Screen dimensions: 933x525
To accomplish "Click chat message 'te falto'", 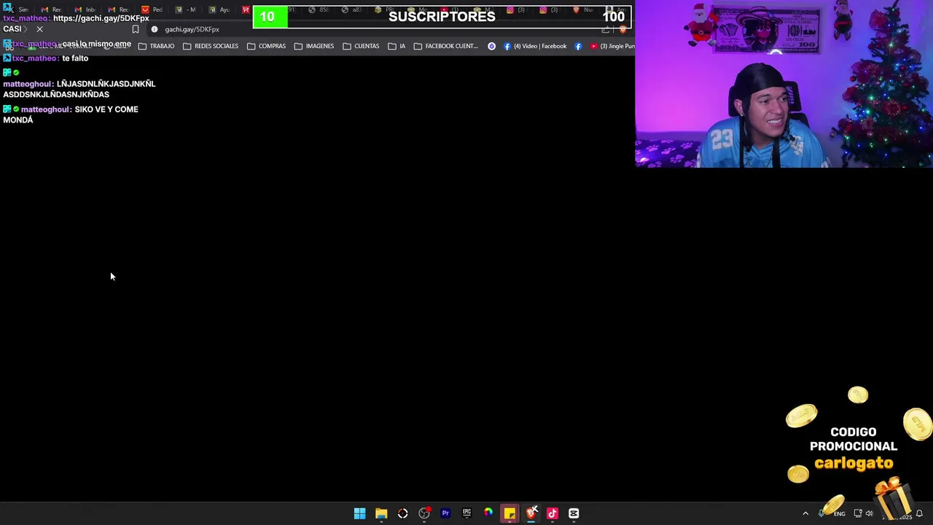I will [x=75, y=58].
